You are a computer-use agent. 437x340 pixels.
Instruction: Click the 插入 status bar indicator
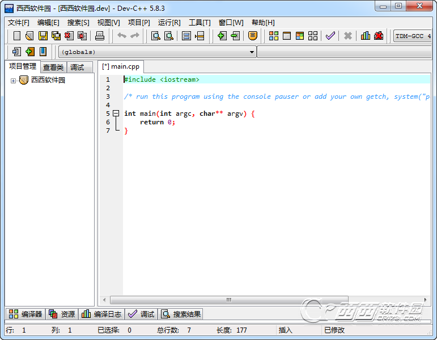point(286,330)
